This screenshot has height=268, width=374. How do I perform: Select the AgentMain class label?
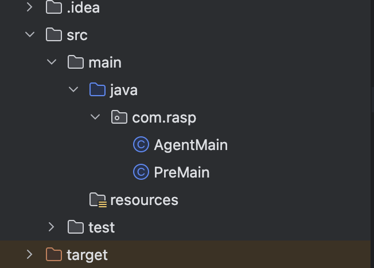pos(191,145)
